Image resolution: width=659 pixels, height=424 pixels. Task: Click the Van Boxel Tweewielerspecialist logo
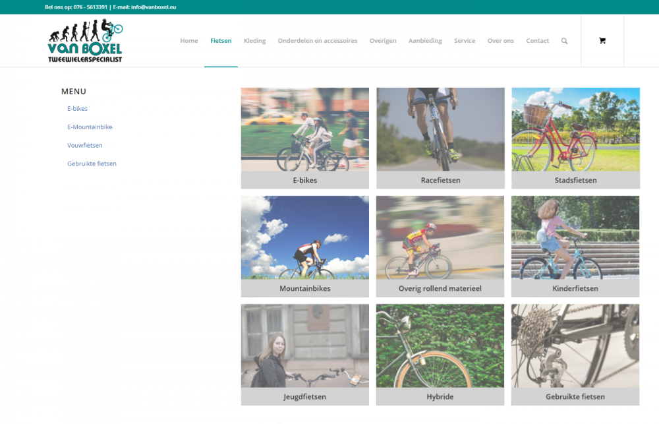click(85, 41)
